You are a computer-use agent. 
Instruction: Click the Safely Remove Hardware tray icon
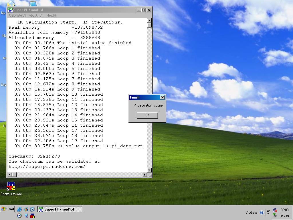tap(275, 215)
